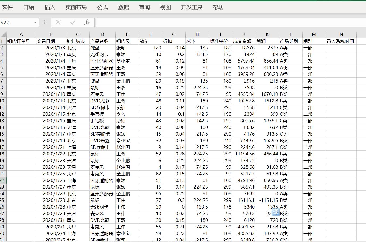Image resolution: width=366 pixels, height=242 pixels.
Task: Select row 10 header
Action: (3, 101)
